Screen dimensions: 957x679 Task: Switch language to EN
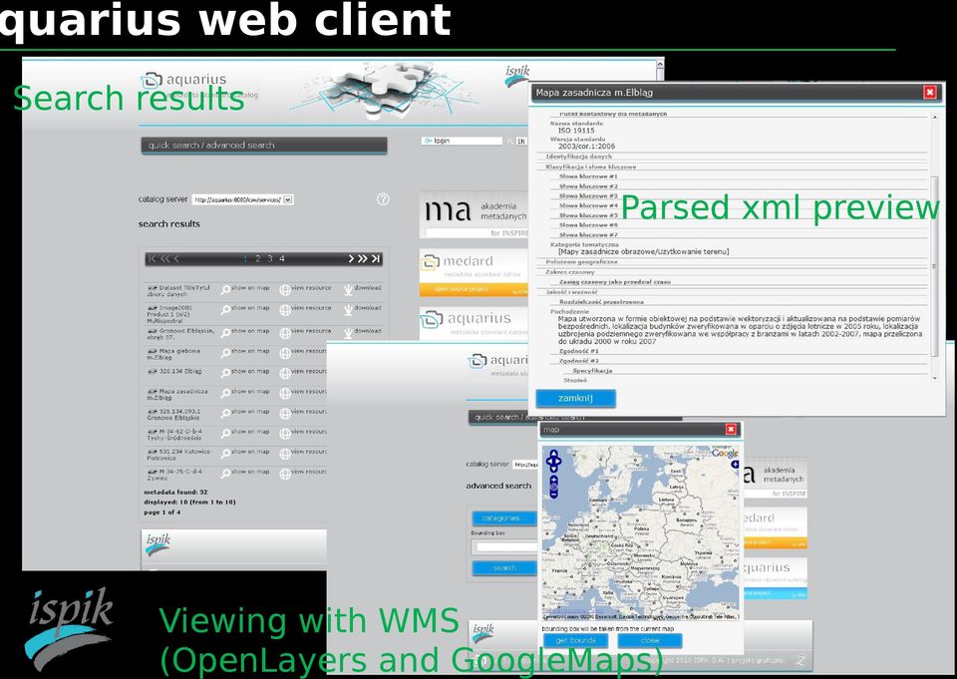click(x=520, y=141)
